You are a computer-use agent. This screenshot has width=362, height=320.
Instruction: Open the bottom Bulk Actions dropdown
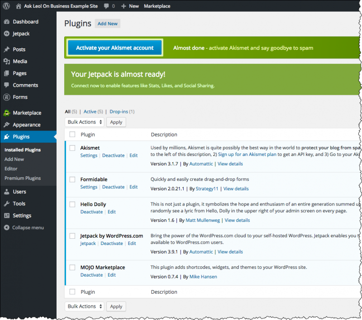[x=85, y=306]
